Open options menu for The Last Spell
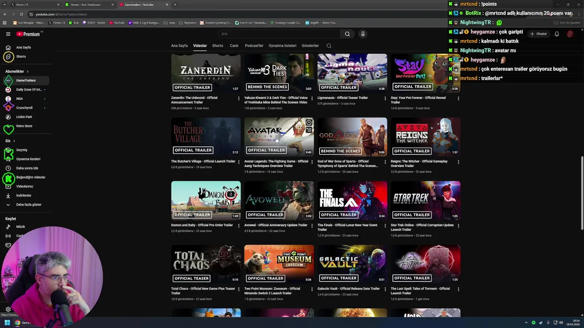This screenshot has width=584, height=328. 459,289
